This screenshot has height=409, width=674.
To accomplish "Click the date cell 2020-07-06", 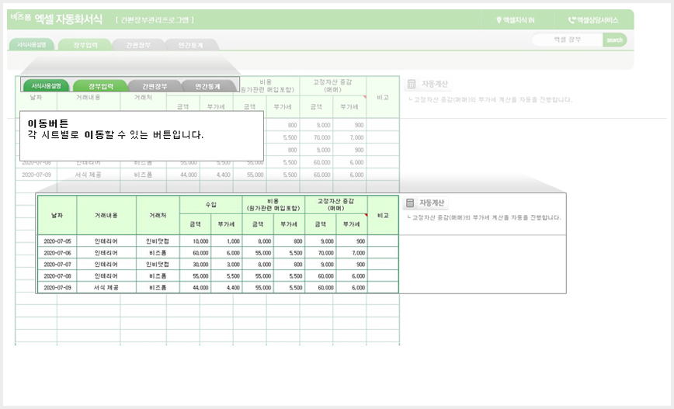I will click(x=57, y=253).
